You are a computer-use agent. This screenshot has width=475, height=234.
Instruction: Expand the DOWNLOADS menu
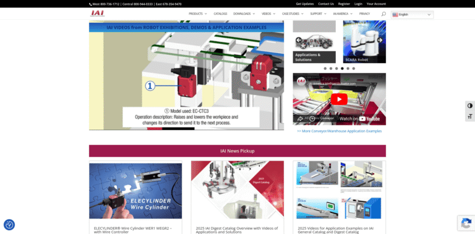[244, 14]
